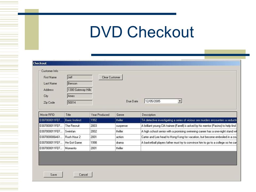
Task: Select the Basic Instinct title cell
Action: coord(77,120)
